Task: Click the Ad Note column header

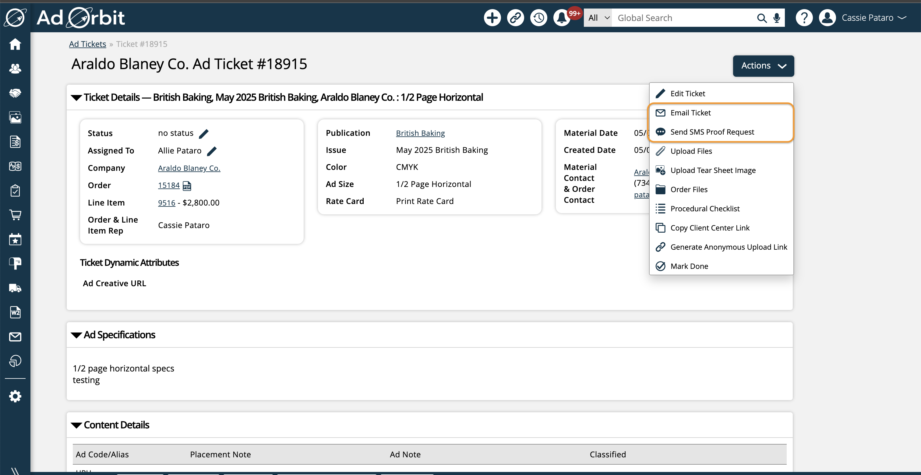Action: tap(405, 454)
